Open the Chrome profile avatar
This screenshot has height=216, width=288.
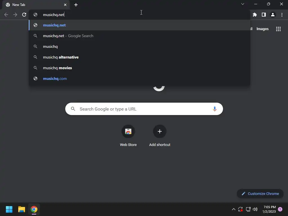coord(273,15)
